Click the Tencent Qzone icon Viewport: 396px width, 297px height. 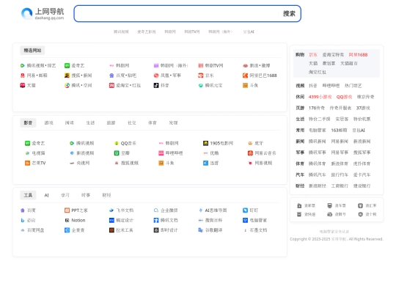point(67,85)
